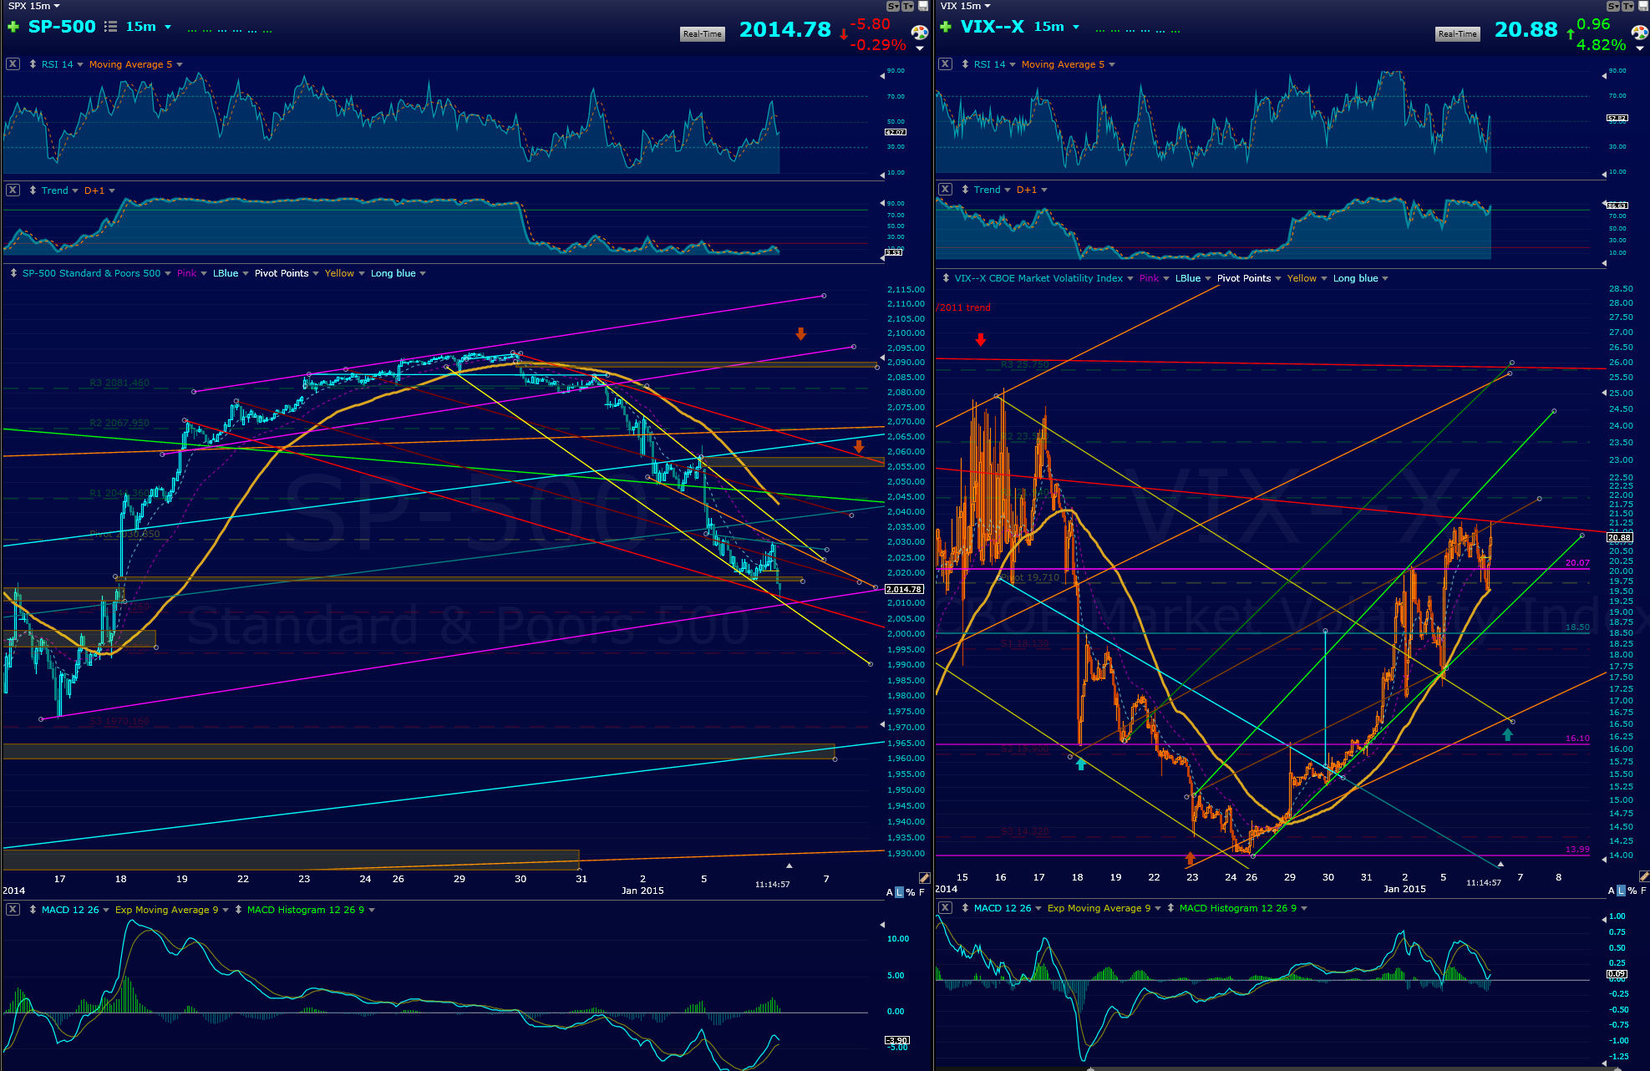Click the T icon in VIX title bar
Viewport: 1650px width, 1071px height.
coord(1628,6)
